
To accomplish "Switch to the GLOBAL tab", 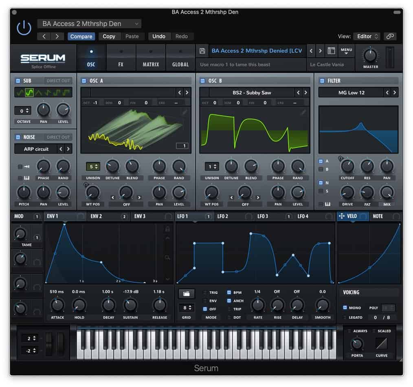I will [x=180, y=59].
